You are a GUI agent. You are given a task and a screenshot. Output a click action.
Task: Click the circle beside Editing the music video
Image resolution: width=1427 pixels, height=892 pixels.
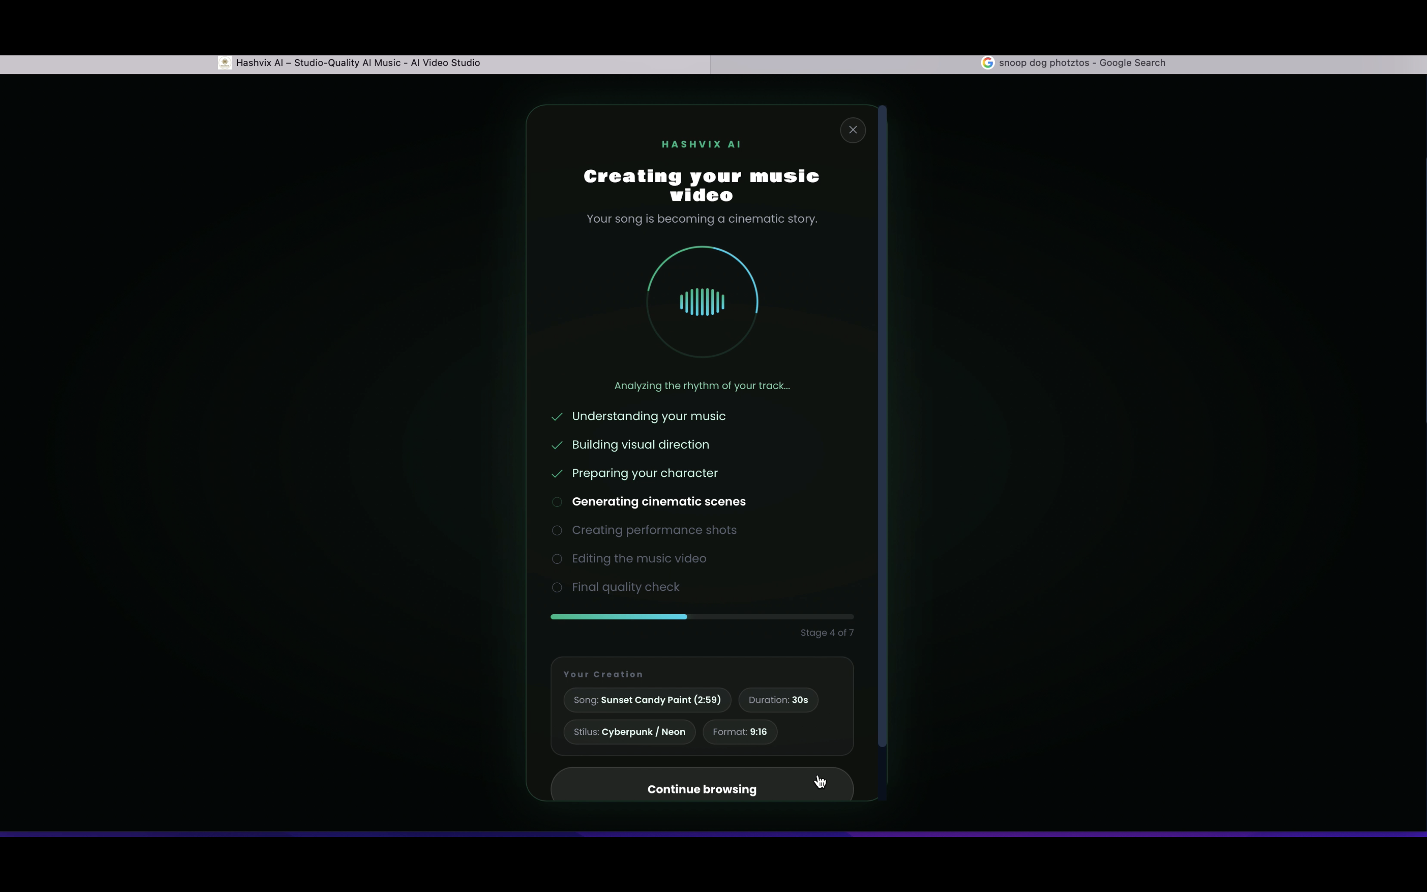tap(557, 559)
